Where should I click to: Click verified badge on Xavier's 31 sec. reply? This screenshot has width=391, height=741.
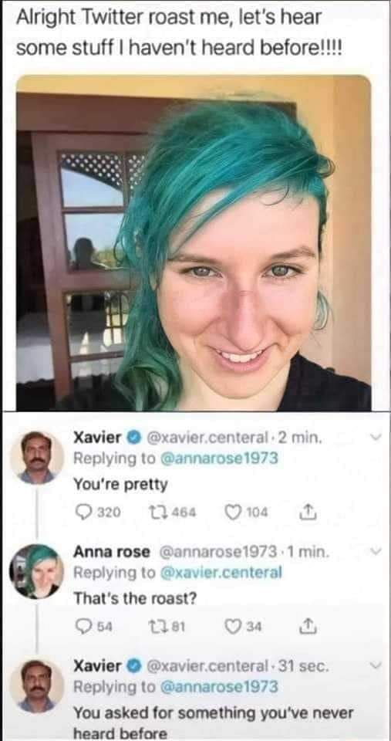click(x=133, y=666)
